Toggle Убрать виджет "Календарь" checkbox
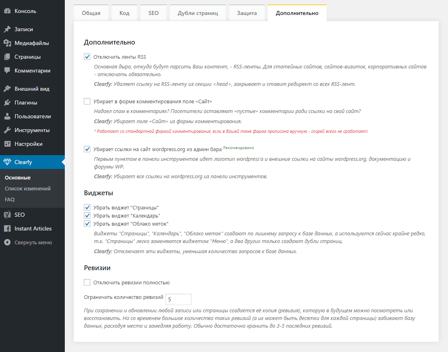The height and width of the screenshot is (352, 448). [x=87, y=216]
